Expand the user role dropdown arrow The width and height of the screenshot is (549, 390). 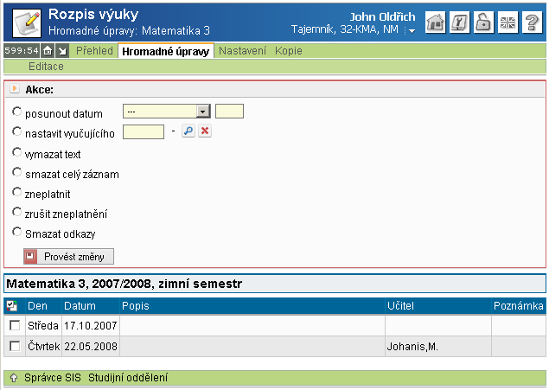coord(412,31)
